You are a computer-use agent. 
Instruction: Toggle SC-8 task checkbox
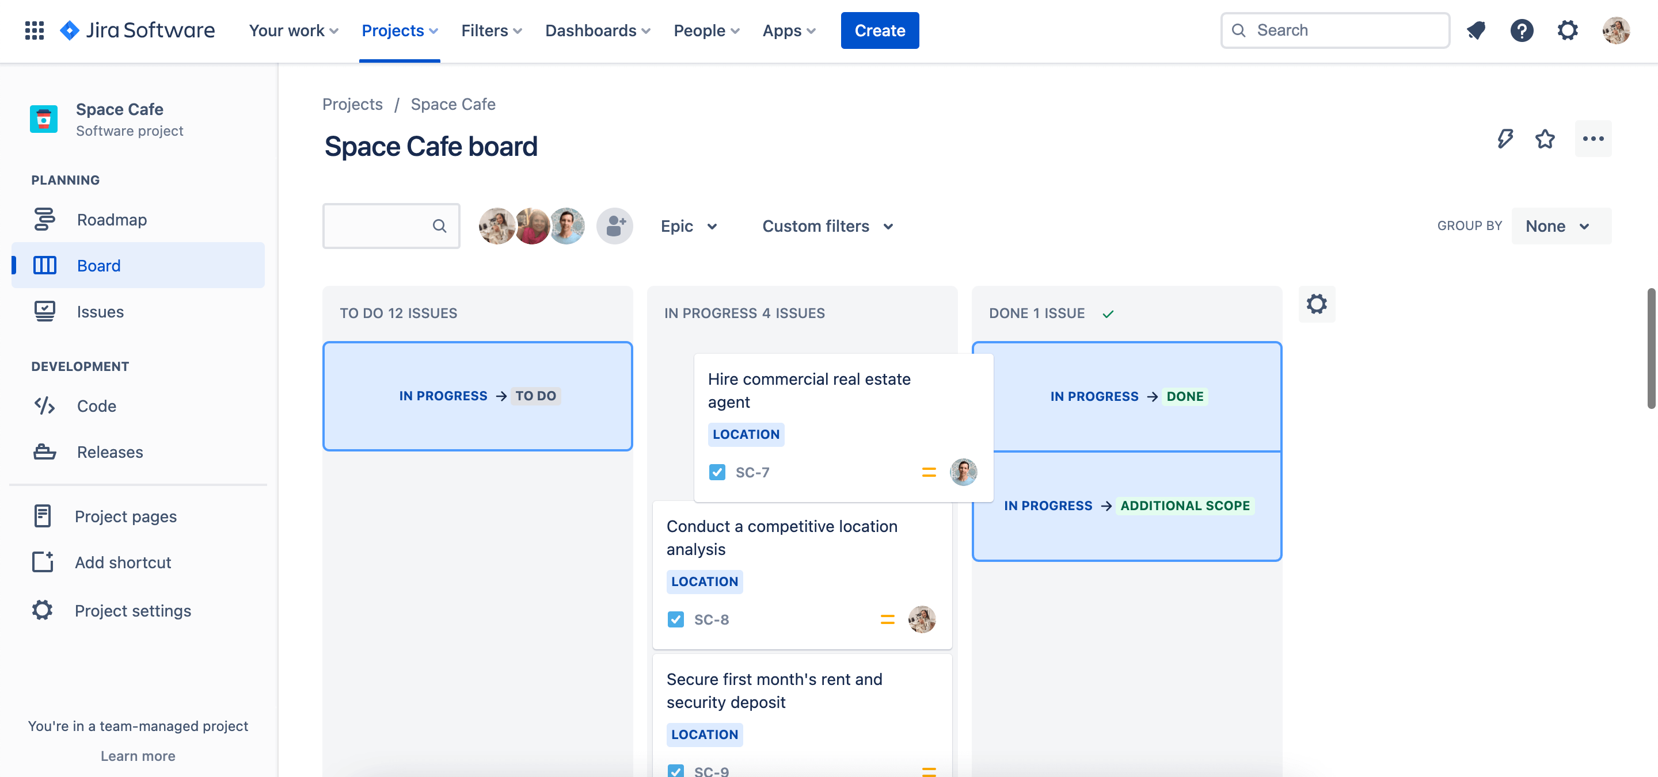click(675, 618)
